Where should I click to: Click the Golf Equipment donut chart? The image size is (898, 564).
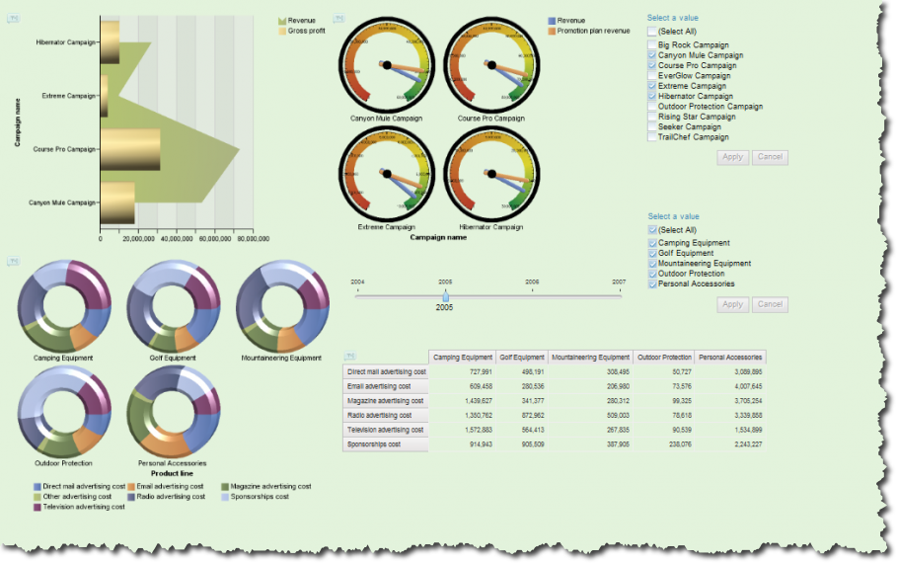[x=173, y=305]
